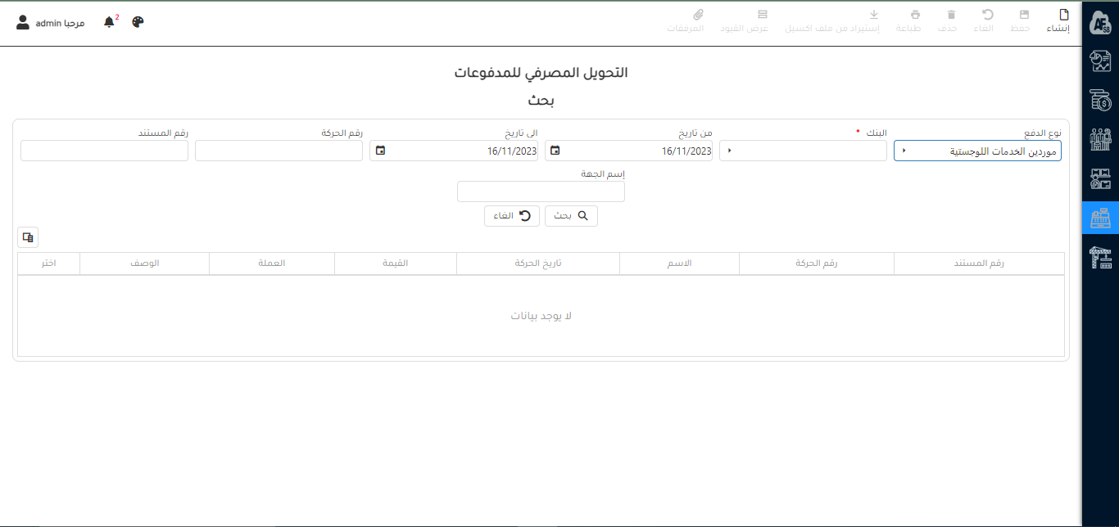The height and width of the screenshot is (527, 1119).
Task: Click the admin user profile icon
Action: click(x=24, y=22)
